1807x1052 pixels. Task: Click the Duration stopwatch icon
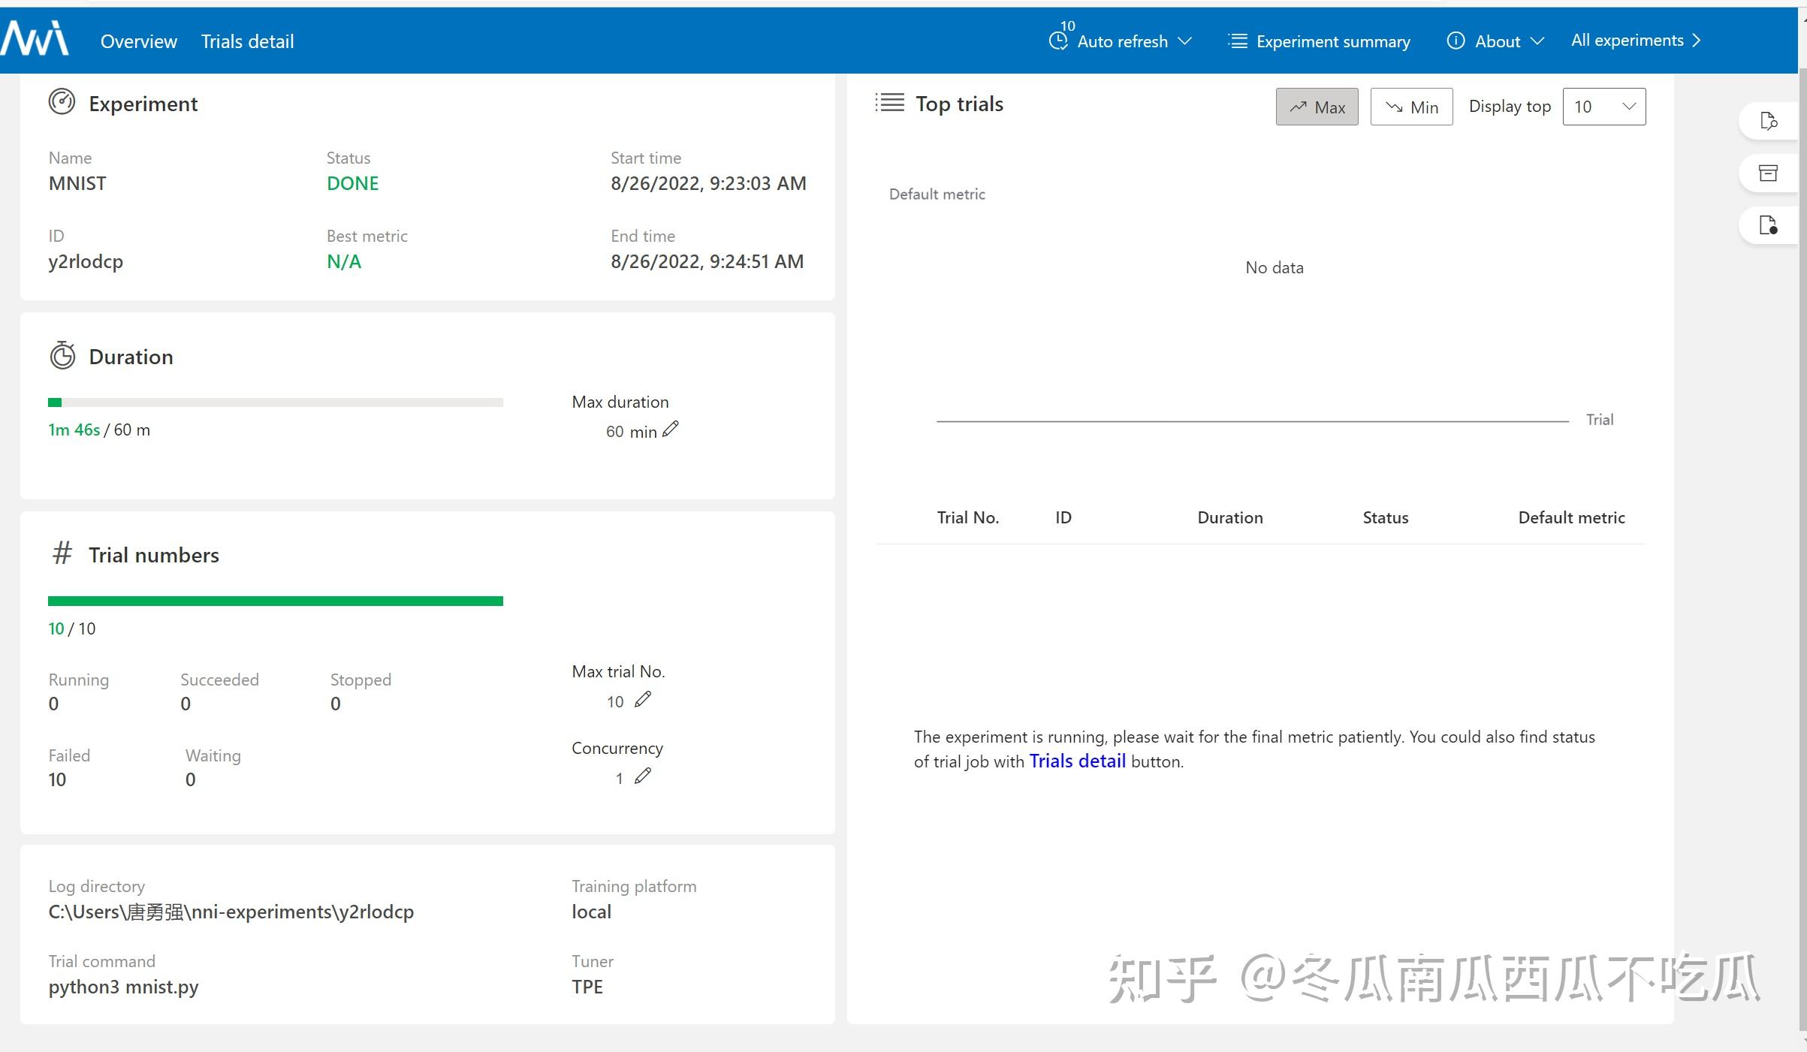click(62, 355)
